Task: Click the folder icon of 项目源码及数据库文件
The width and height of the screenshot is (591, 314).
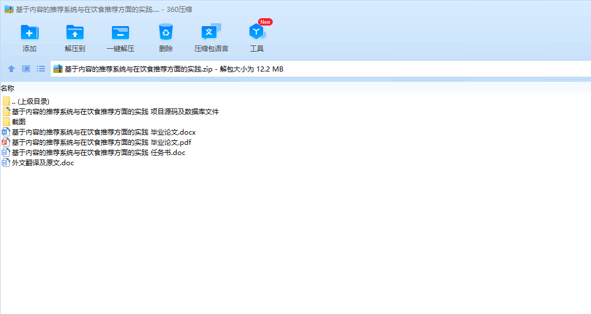Action: [x=6, y=111]
